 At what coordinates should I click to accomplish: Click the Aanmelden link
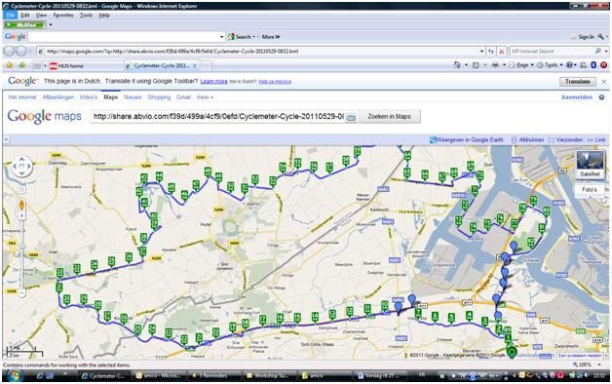(577, 97)
